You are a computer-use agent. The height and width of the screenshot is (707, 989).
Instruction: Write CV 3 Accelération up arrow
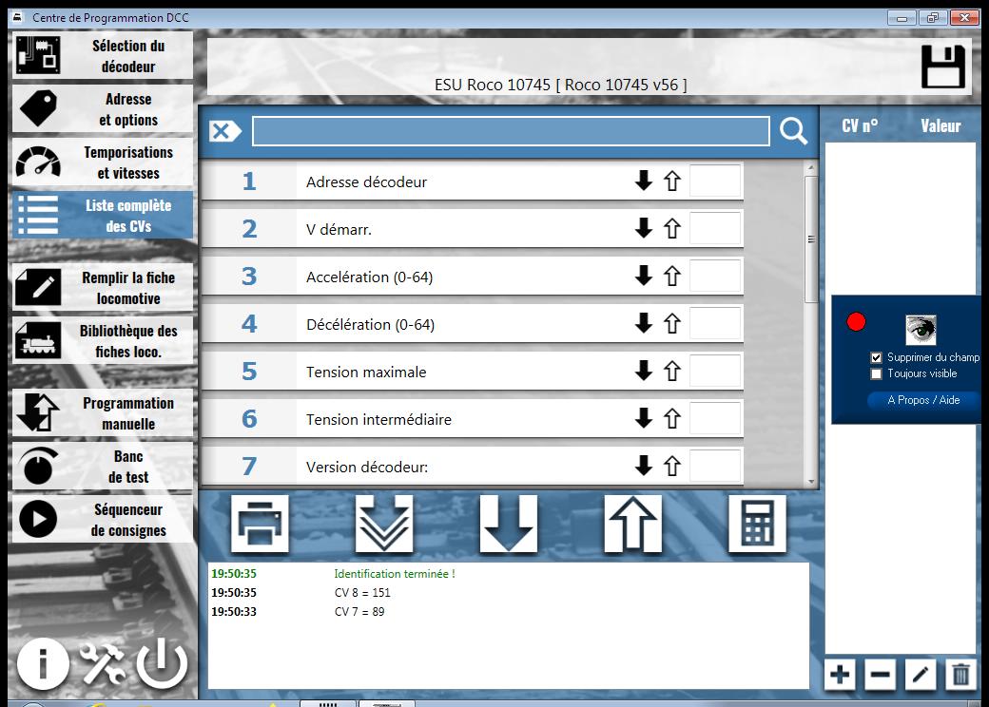click(x=672, y=276)
